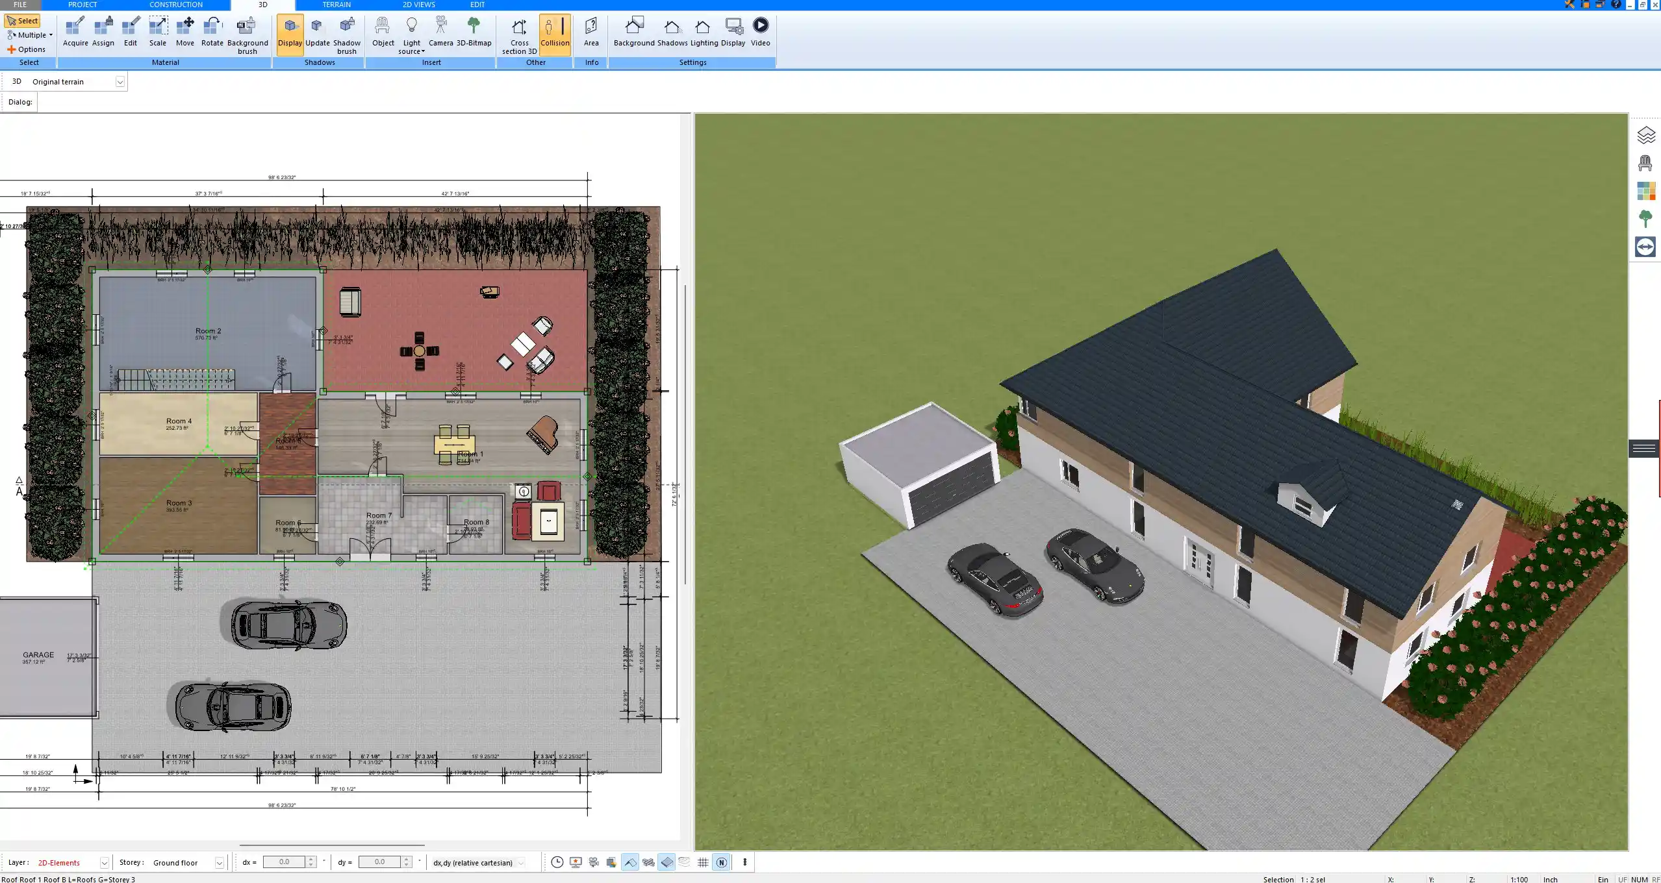Toggle the north arrow display

(721, 862)
